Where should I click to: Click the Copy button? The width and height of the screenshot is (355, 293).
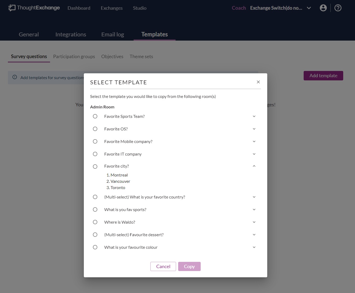click(x=189, y=266)
